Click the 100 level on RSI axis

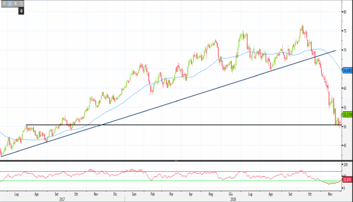(x=345, y=165)
